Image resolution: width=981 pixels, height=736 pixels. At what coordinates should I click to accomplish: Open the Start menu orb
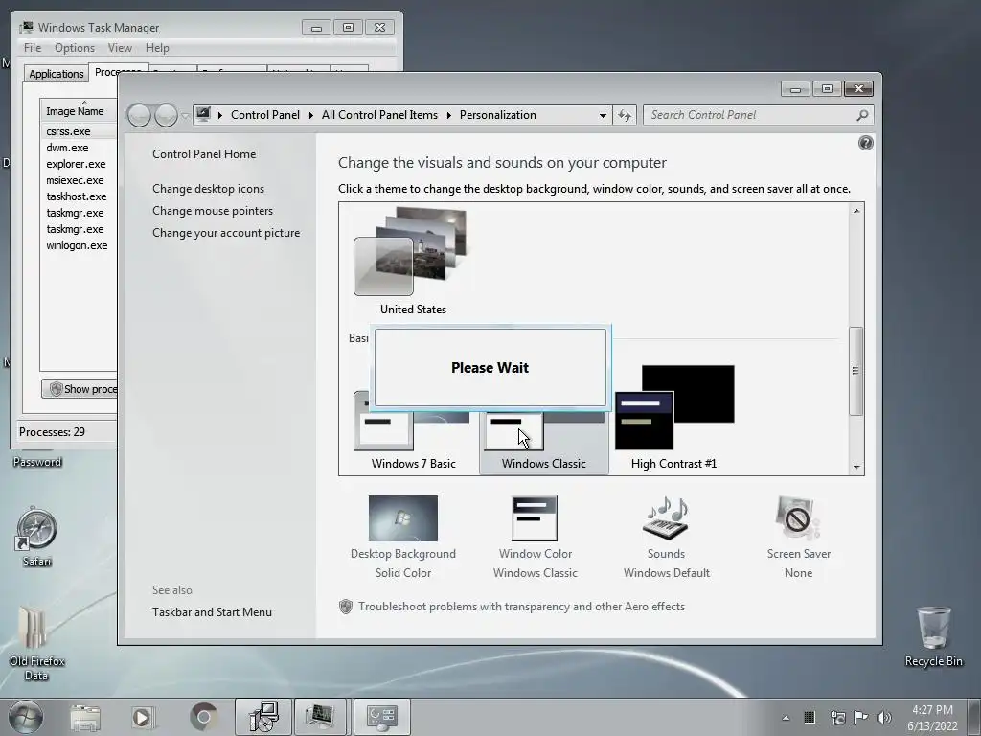(25, 717)
